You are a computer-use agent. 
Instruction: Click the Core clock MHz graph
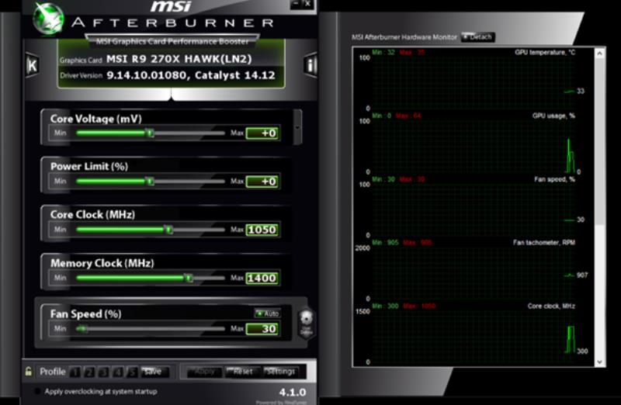pyautogui.click(x=474, y=337)
